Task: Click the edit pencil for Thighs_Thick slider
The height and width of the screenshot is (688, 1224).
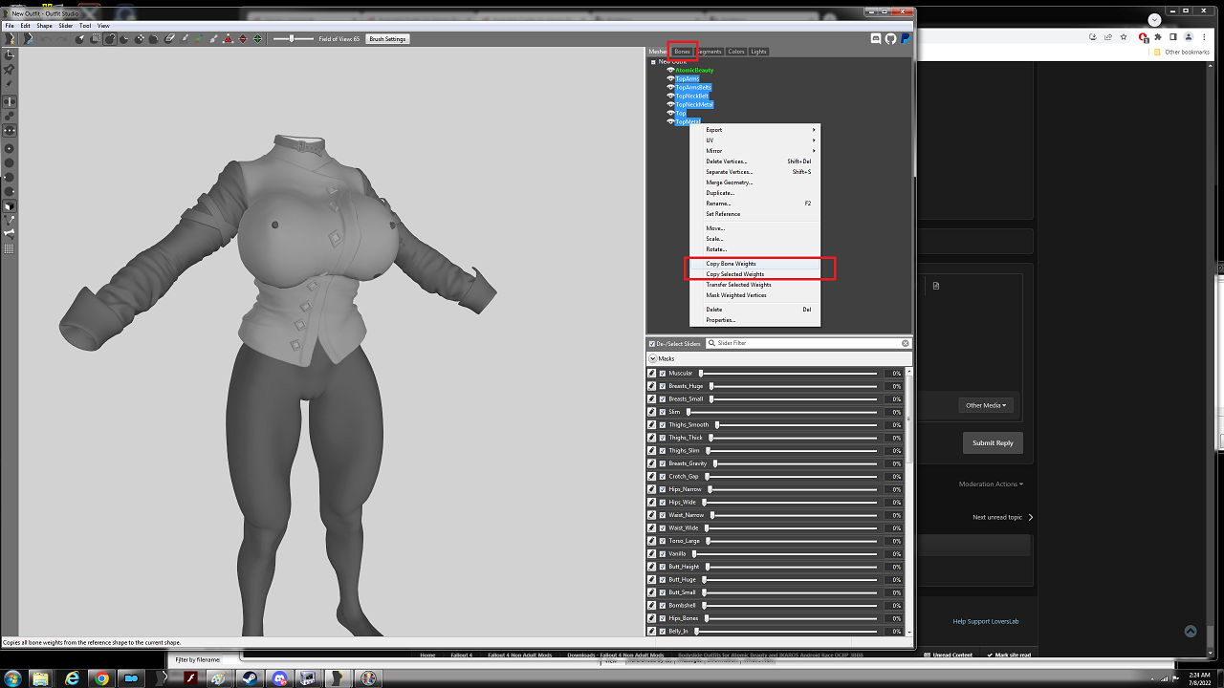Action: 652,438
